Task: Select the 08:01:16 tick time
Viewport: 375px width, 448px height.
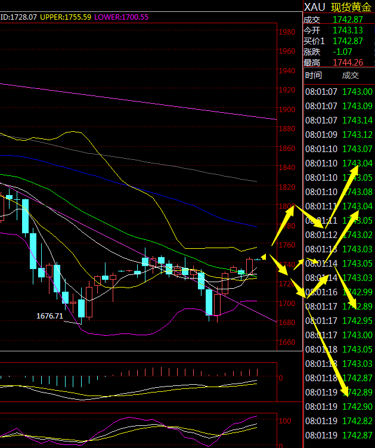Action: (x=321, y=292)
